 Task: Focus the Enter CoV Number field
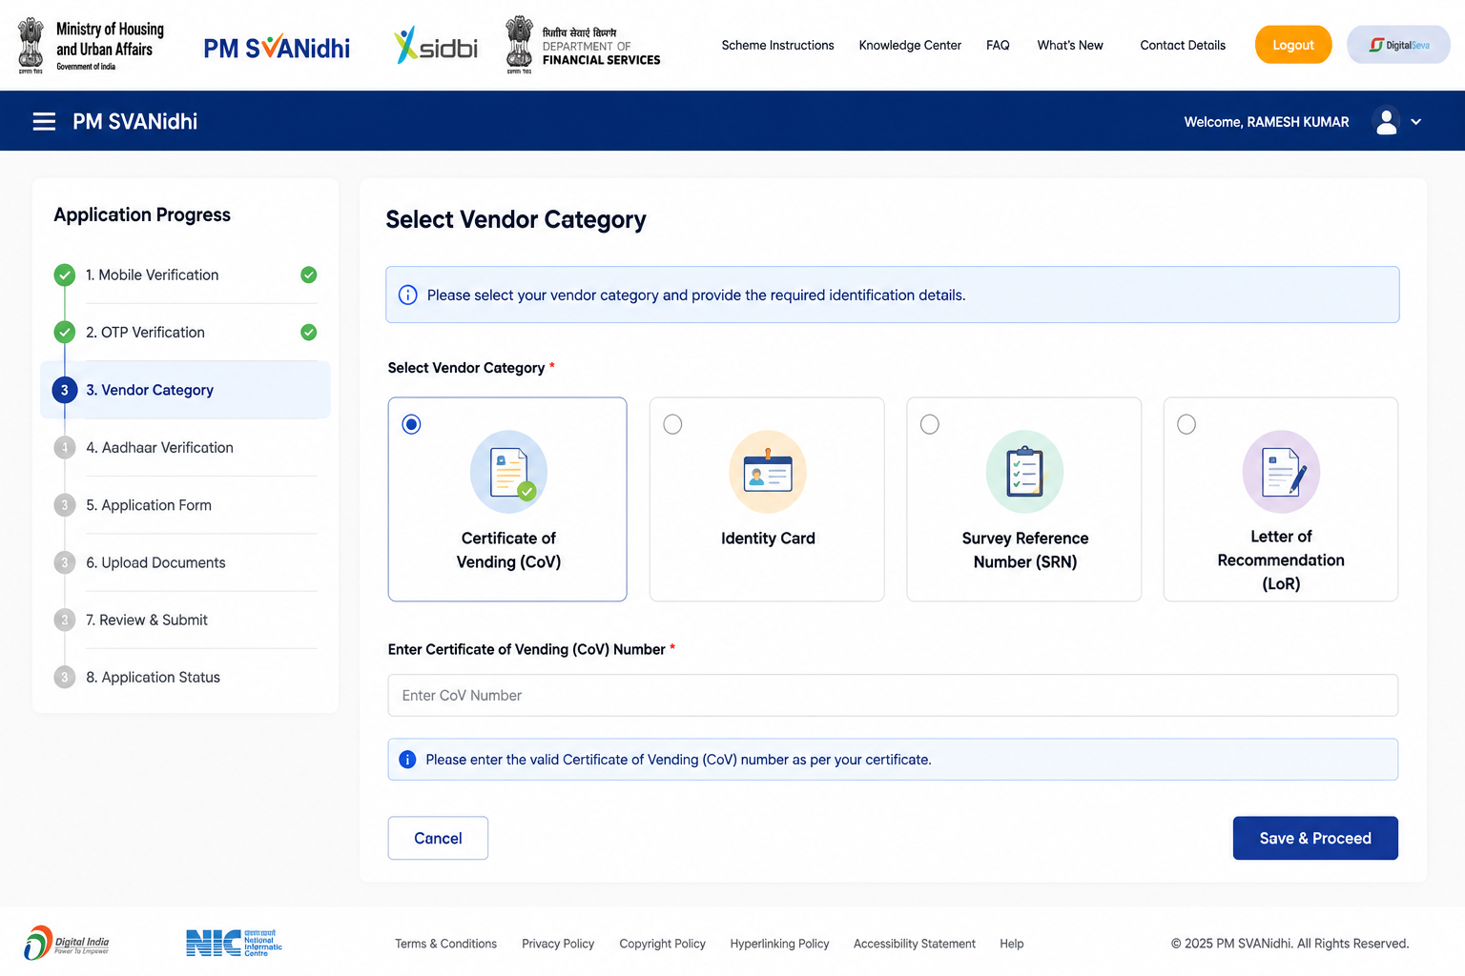pos(893,696)
